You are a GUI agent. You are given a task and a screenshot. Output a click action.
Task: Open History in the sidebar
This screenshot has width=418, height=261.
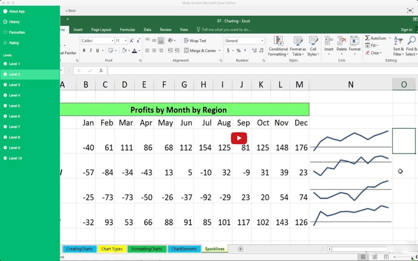pyautogui.click(x=30, y=22)
